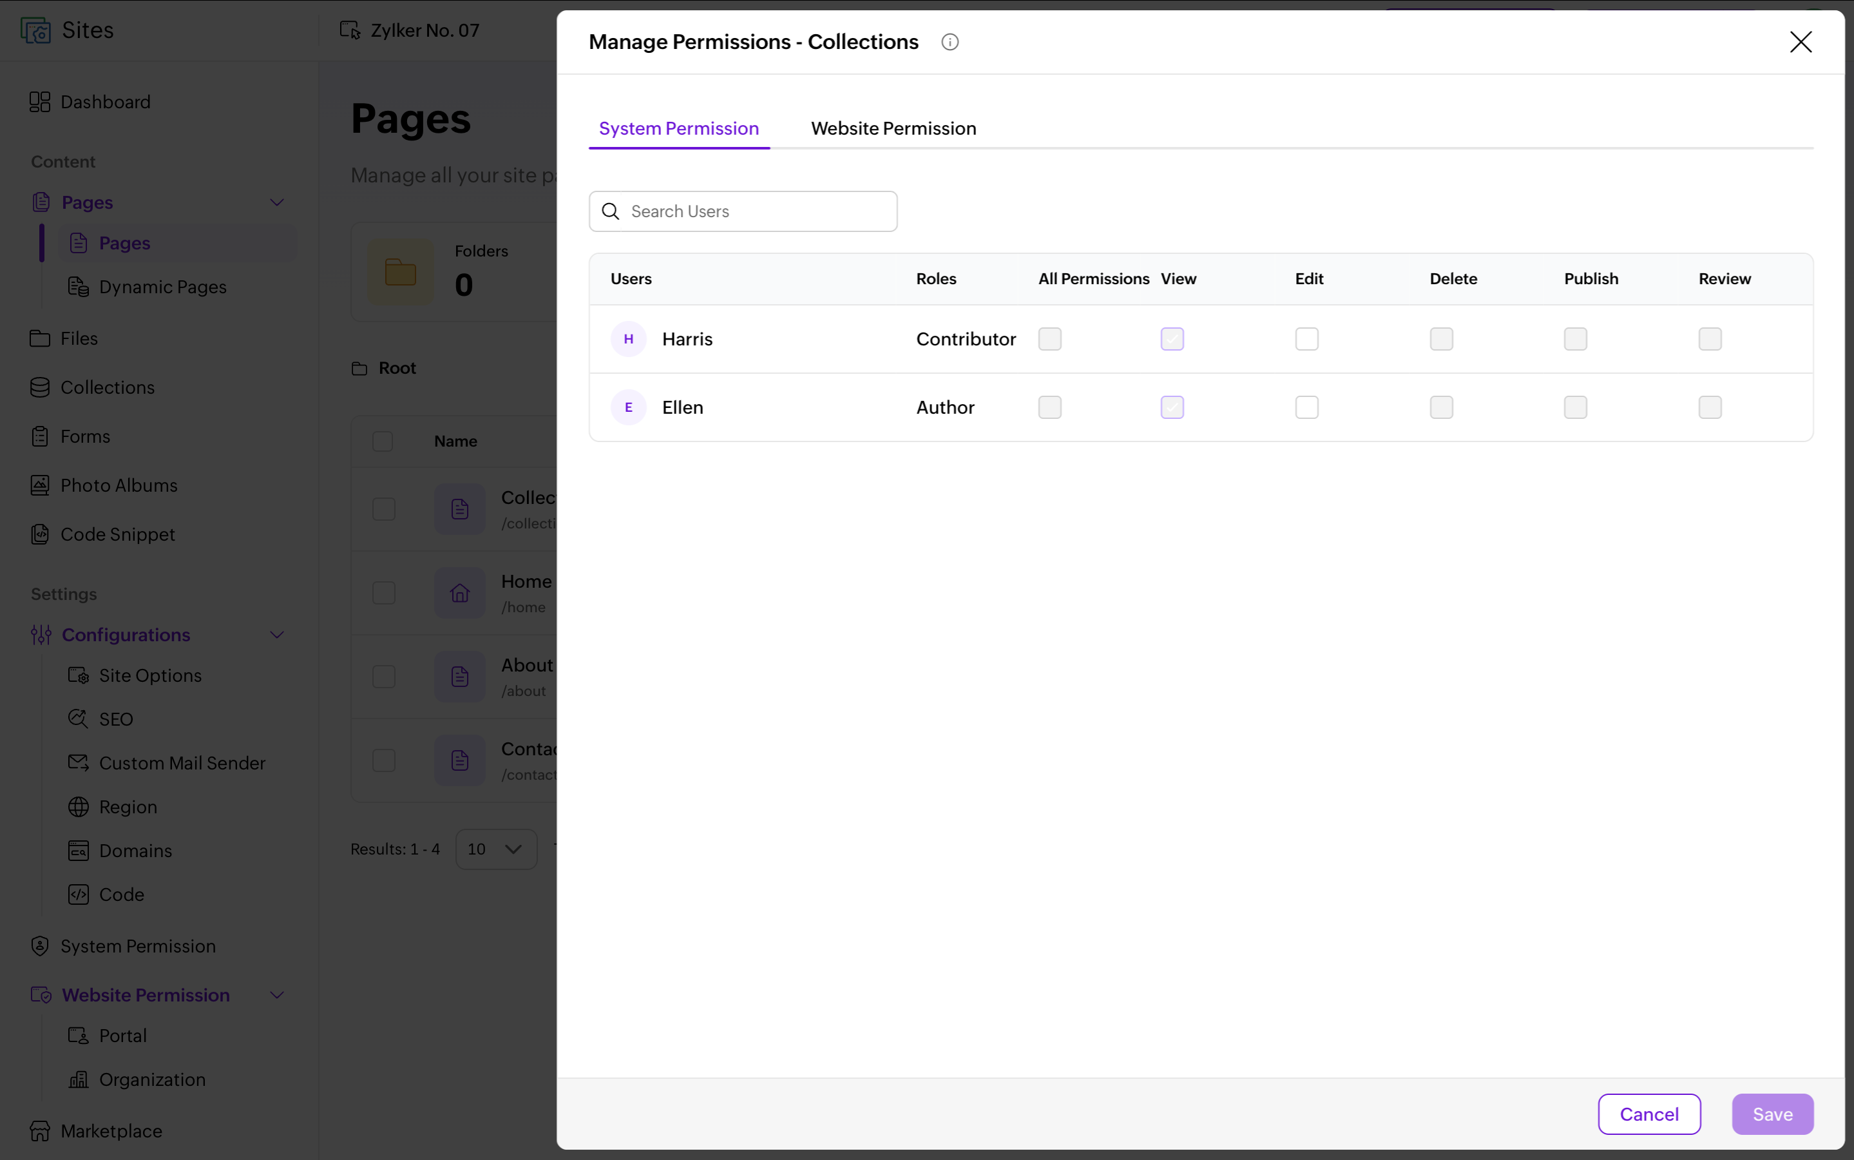Toggle All Permissions checkbox for Harris
1854x1160 pixels.
click(1049, 339)
